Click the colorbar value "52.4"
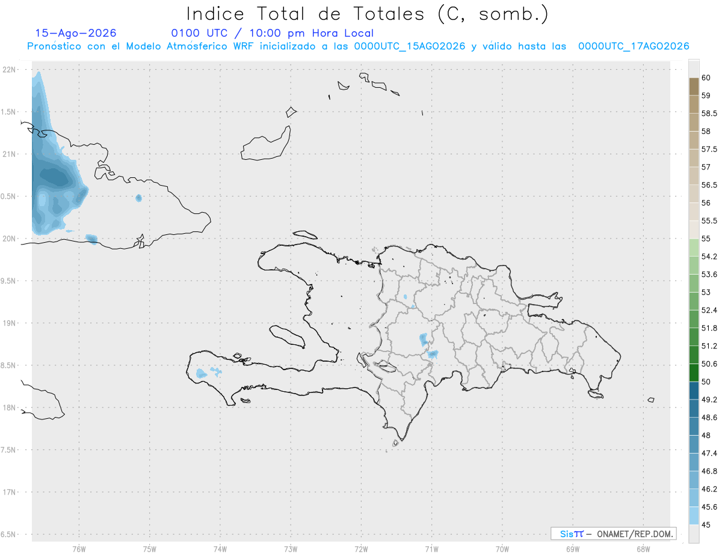This screenshot has height=557, width=722. pos(710,310)
